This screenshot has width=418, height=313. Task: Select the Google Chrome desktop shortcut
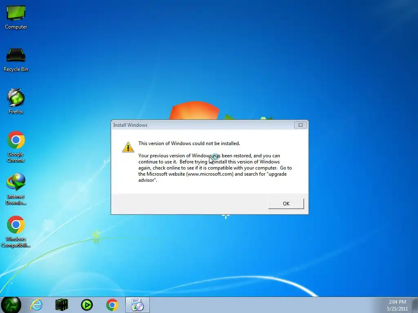[x=16, y=147]
